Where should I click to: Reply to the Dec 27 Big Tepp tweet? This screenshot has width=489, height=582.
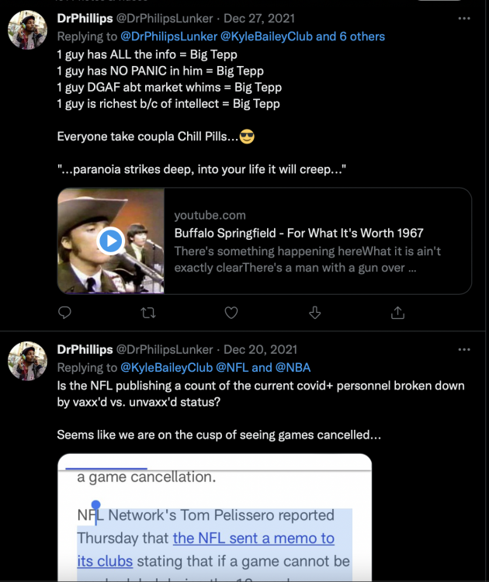[x=65, y=312]
